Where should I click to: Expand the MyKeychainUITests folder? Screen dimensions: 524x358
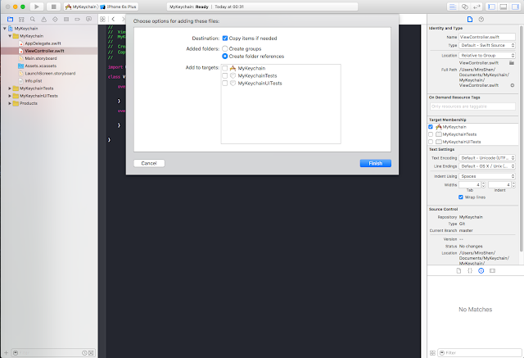[x=10, y=96]
